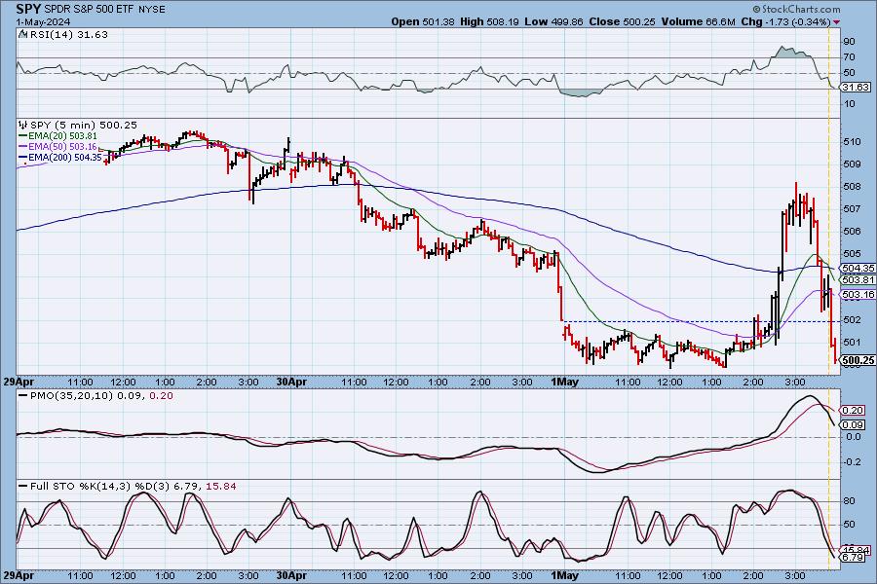The image size is (877, 584).
Task: Click the boxed 6.79 stochastic axis value
Action: tap(853, 557)
